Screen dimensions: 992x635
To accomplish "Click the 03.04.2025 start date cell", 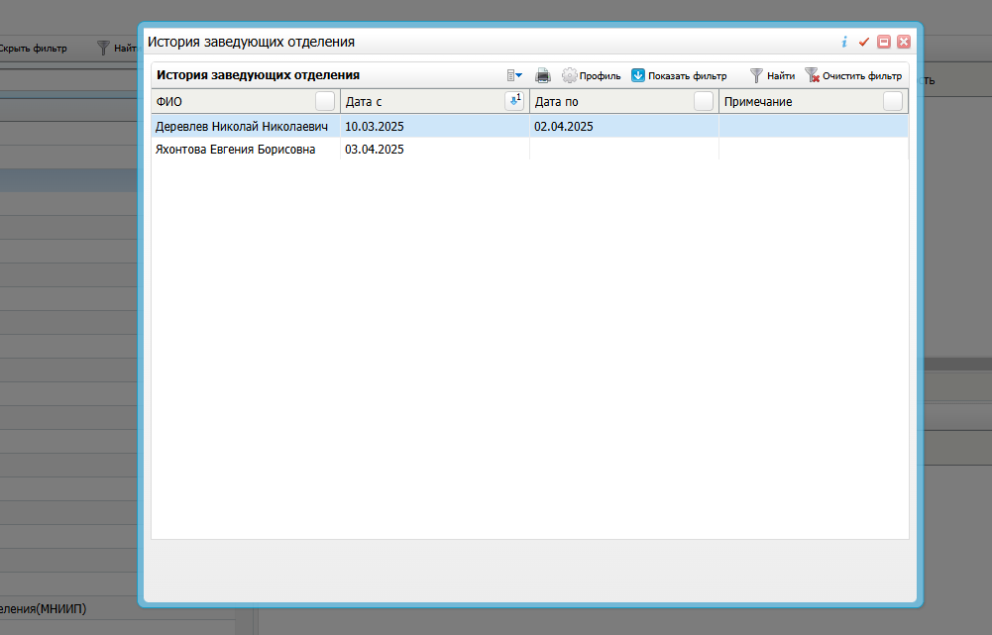I will [x=375, y=150].
